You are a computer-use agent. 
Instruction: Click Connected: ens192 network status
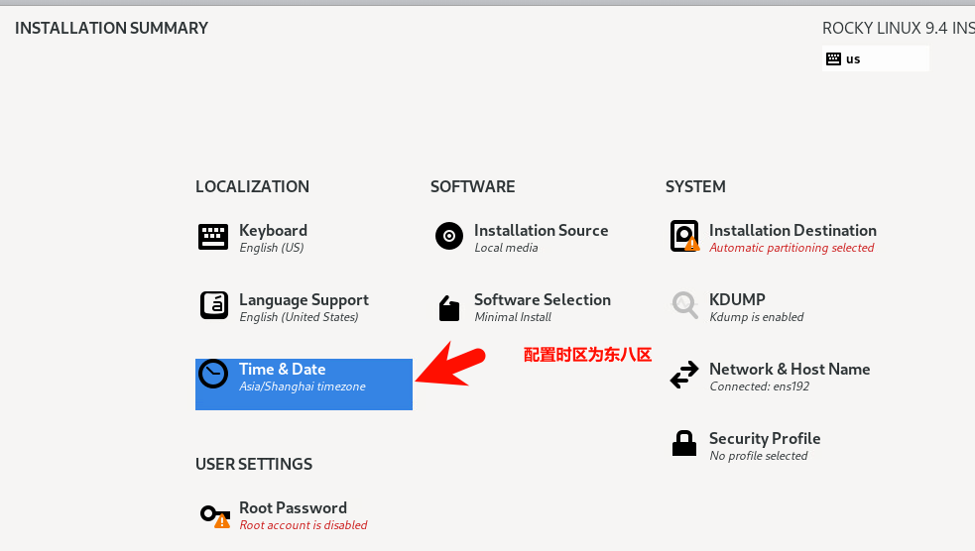[759, 386]
